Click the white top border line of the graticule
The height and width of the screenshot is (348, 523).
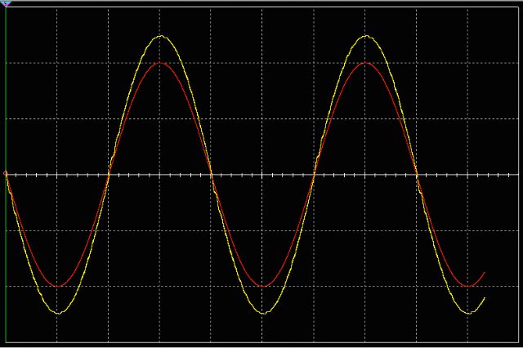coord(261,7)
